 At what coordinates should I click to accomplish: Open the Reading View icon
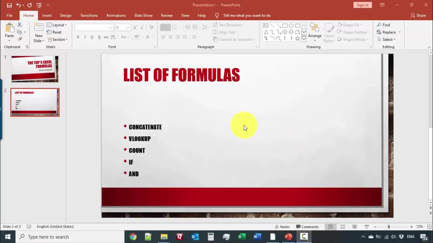355,227
